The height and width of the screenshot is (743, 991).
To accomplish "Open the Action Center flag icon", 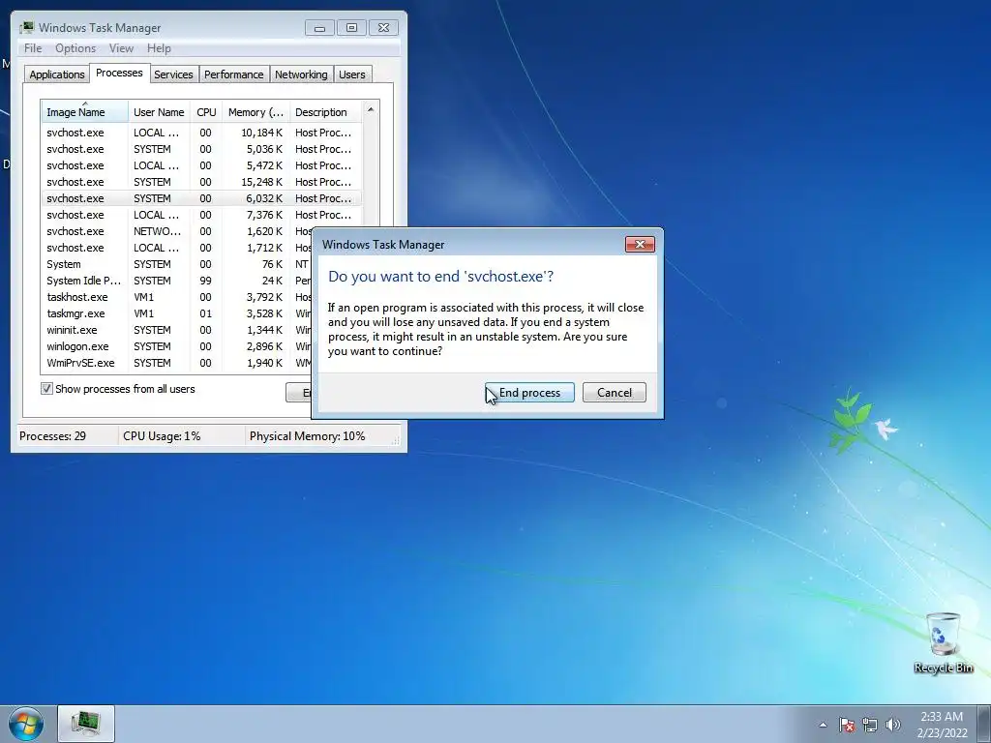I will coord(847,725).
